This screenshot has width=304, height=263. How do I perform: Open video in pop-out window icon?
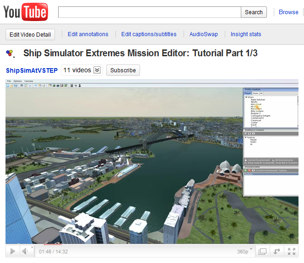point(262,252)
